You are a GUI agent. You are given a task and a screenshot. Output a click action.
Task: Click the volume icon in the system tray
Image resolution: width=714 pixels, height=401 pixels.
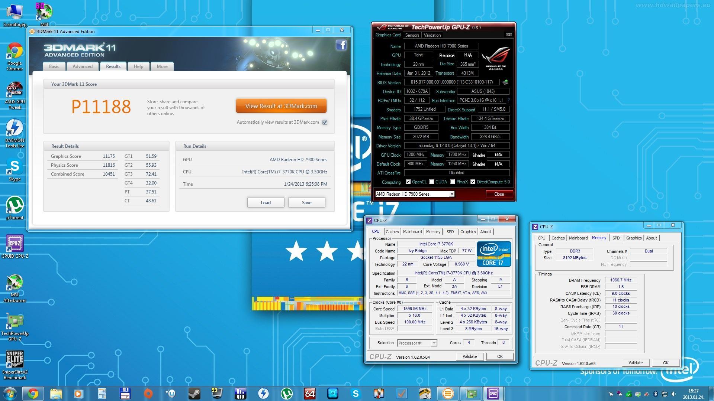(673, 394)
